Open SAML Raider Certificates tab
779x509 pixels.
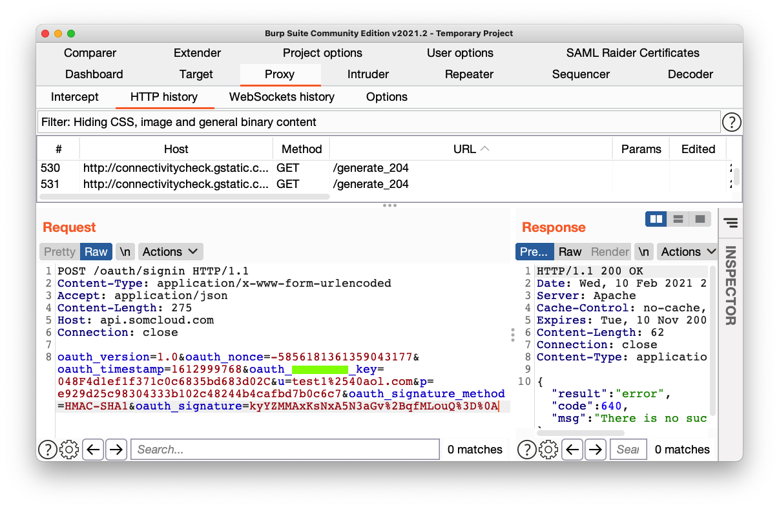[x=633, y=53]
